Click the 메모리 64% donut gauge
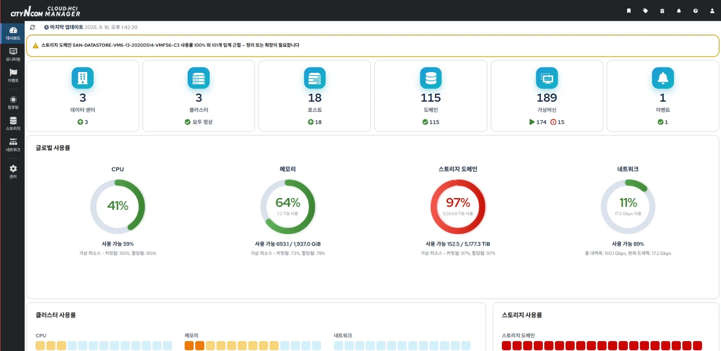Image resolution: width=721 pixels, height=351 pixels. coord(287,207)
